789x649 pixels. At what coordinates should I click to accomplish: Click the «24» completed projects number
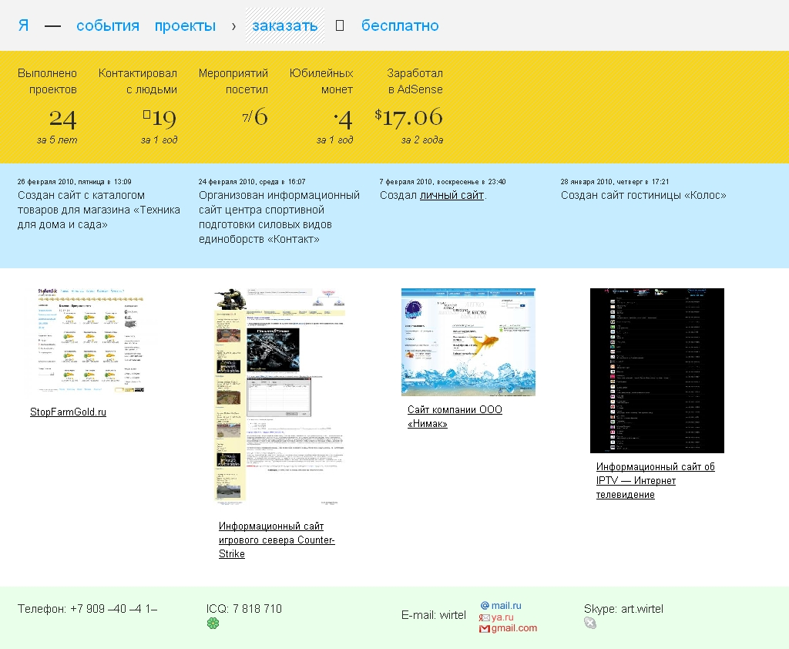tap(63, 119)
